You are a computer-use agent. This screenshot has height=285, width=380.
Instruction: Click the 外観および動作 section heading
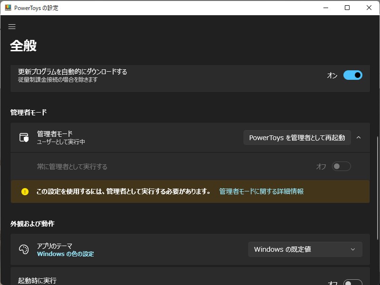(x=32, y=224)
